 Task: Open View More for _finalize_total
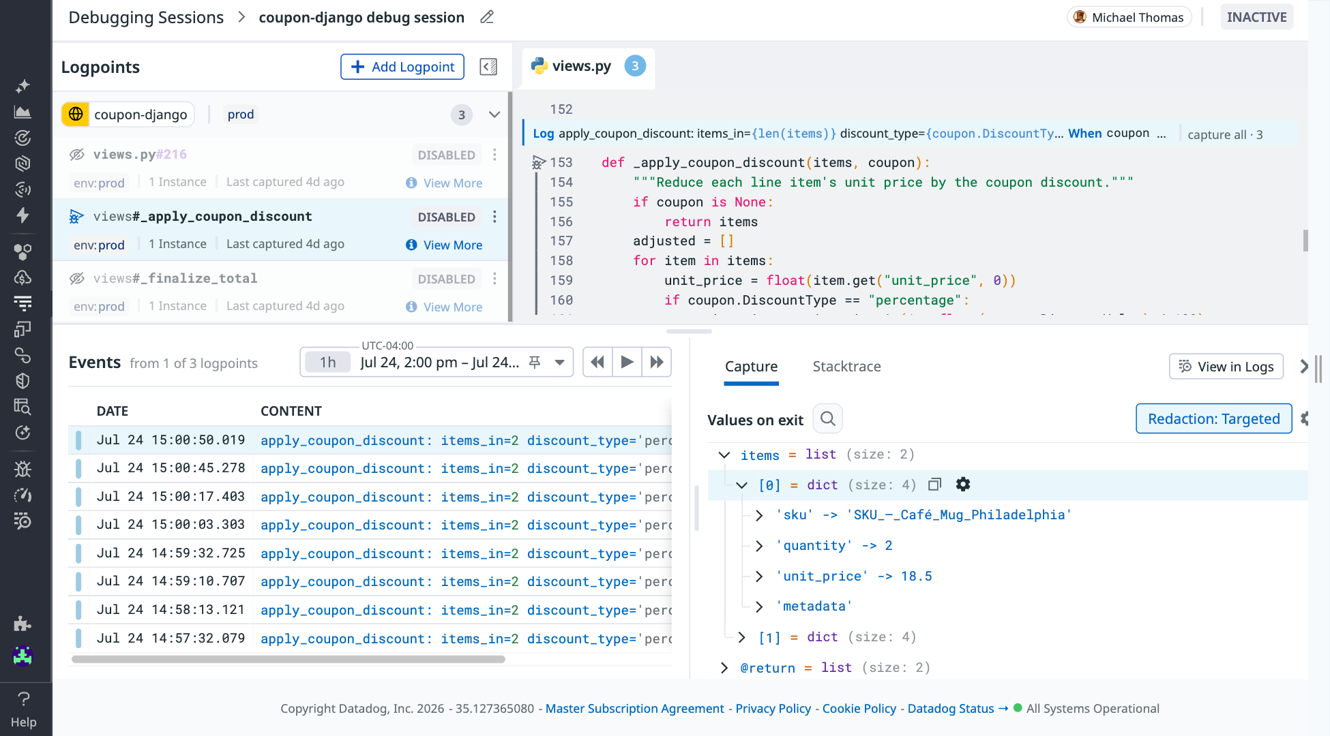[444, 307]
